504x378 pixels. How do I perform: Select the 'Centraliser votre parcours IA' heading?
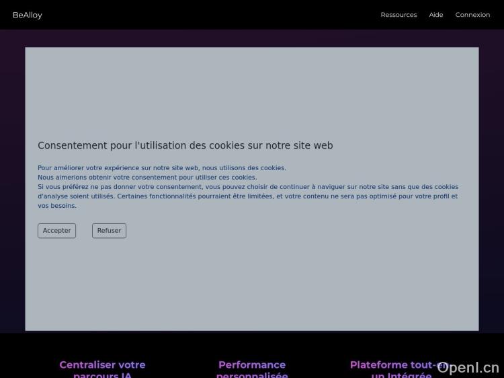(102, 369)
